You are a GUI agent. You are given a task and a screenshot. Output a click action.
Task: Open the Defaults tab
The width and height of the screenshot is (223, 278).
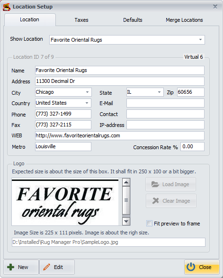(133, 20)
